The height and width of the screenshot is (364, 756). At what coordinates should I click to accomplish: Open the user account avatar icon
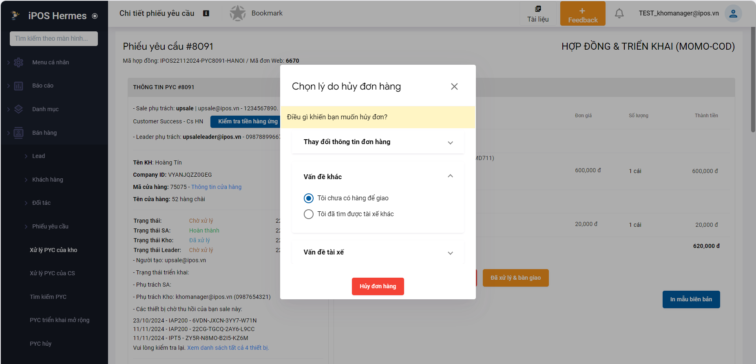[x=733, y=13]
